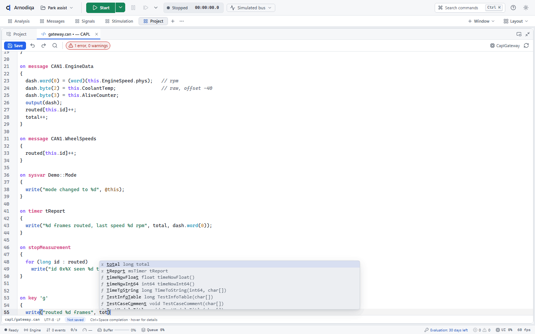Click the UI load indicator
The image size is (535, 334).
[x=504, y=330]
